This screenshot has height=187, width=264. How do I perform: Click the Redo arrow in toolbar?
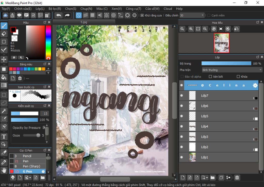tap(67, 15)
